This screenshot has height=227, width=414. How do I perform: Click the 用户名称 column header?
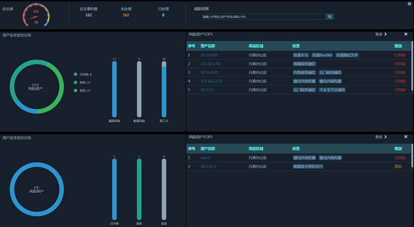coord(207,149)
